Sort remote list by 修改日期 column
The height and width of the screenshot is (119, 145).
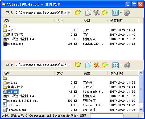tap(123, 73)
